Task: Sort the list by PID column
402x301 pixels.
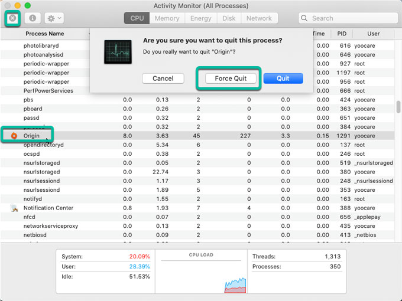Action: [x=342, y=34]
